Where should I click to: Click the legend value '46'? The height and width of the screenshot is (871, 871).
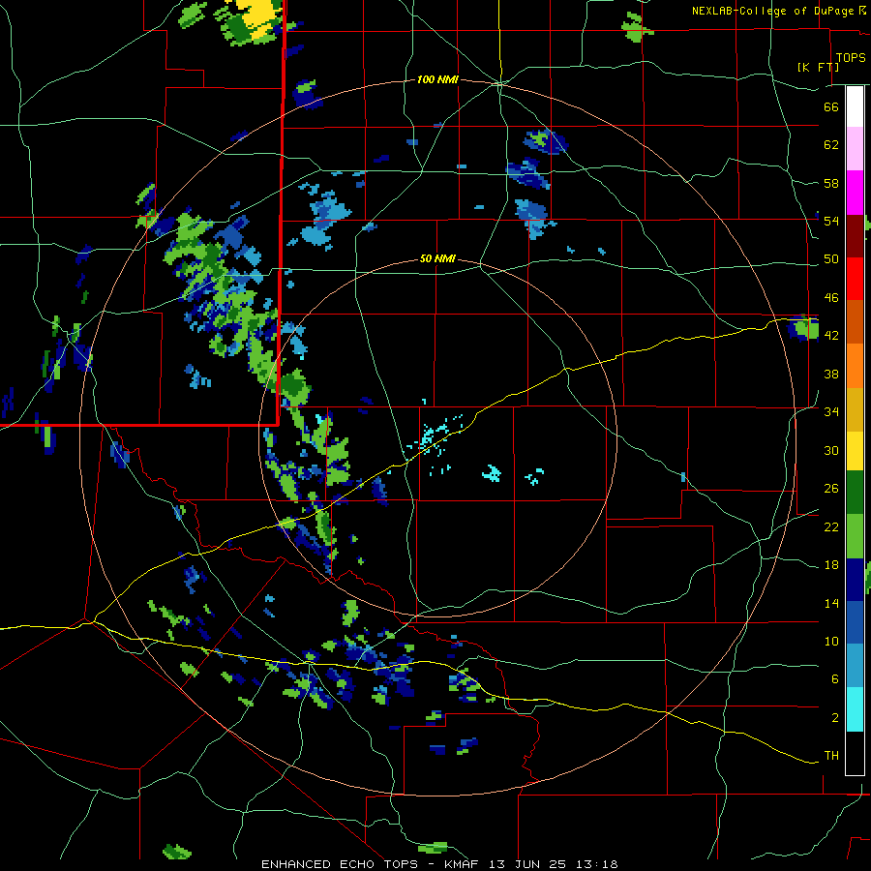(831, 298)
